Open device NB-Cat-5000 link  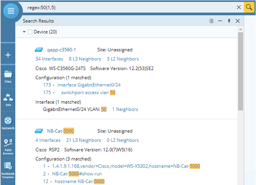tap(60, 131)
